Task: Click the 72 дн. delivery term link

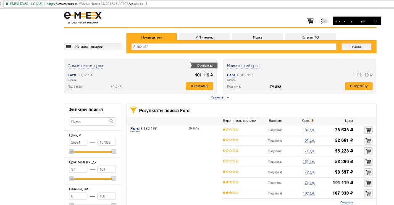Action: [x=310, y=172]
